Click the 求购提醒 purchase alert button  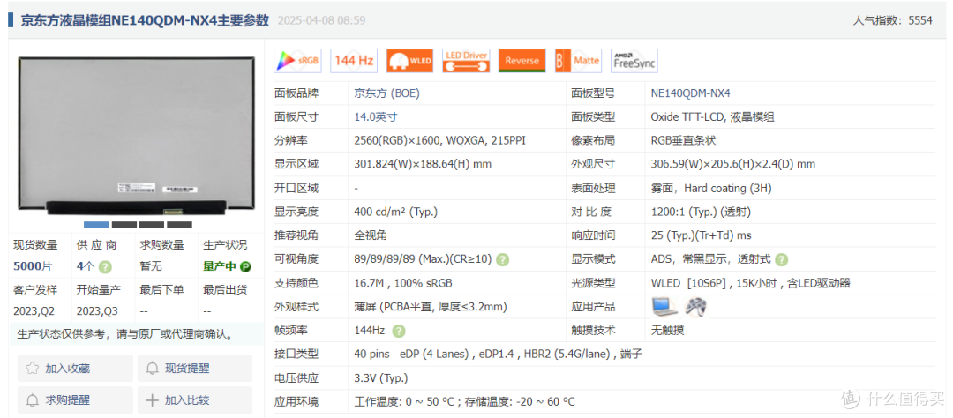pos(74,400)
